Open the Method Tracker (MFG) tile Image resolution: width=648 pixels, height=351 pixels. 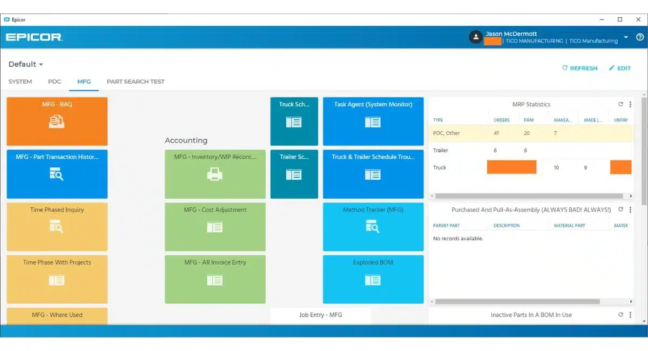[x=373, y=227]
